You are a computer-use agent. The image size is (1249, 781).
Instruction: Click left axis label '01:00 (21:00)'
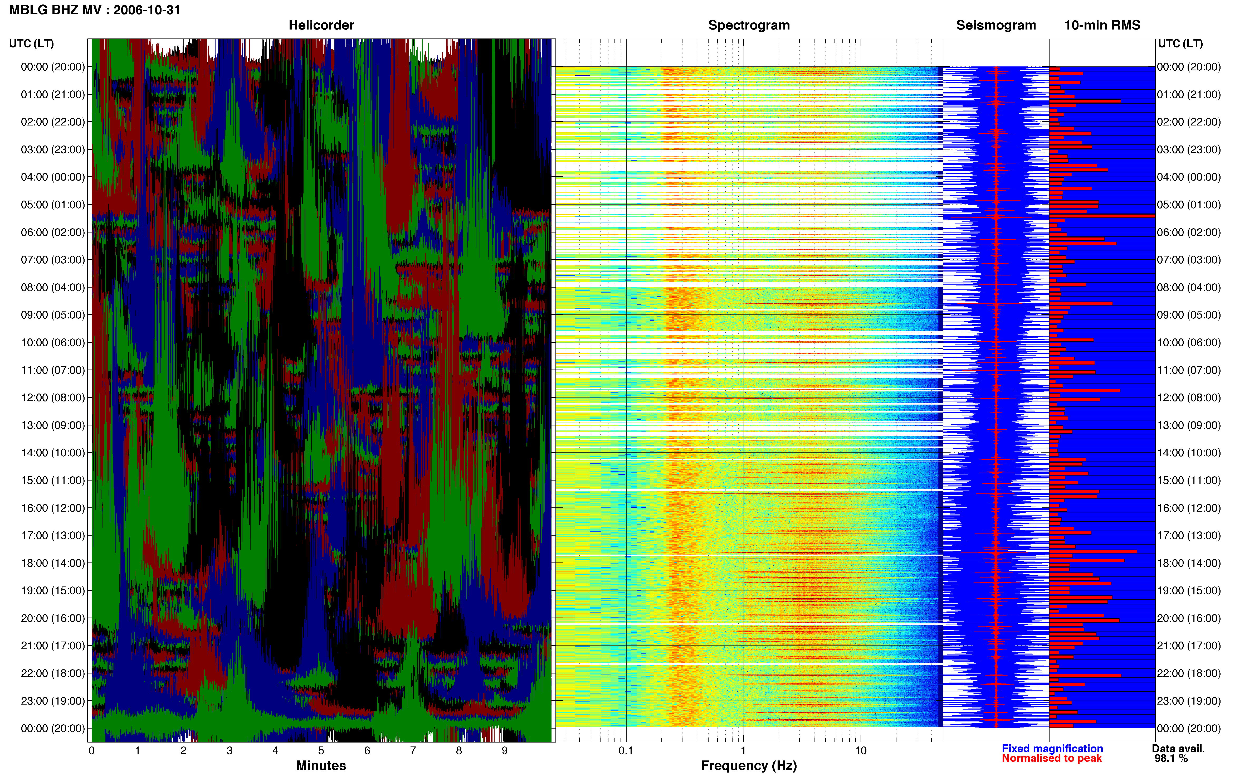(53, 95)
